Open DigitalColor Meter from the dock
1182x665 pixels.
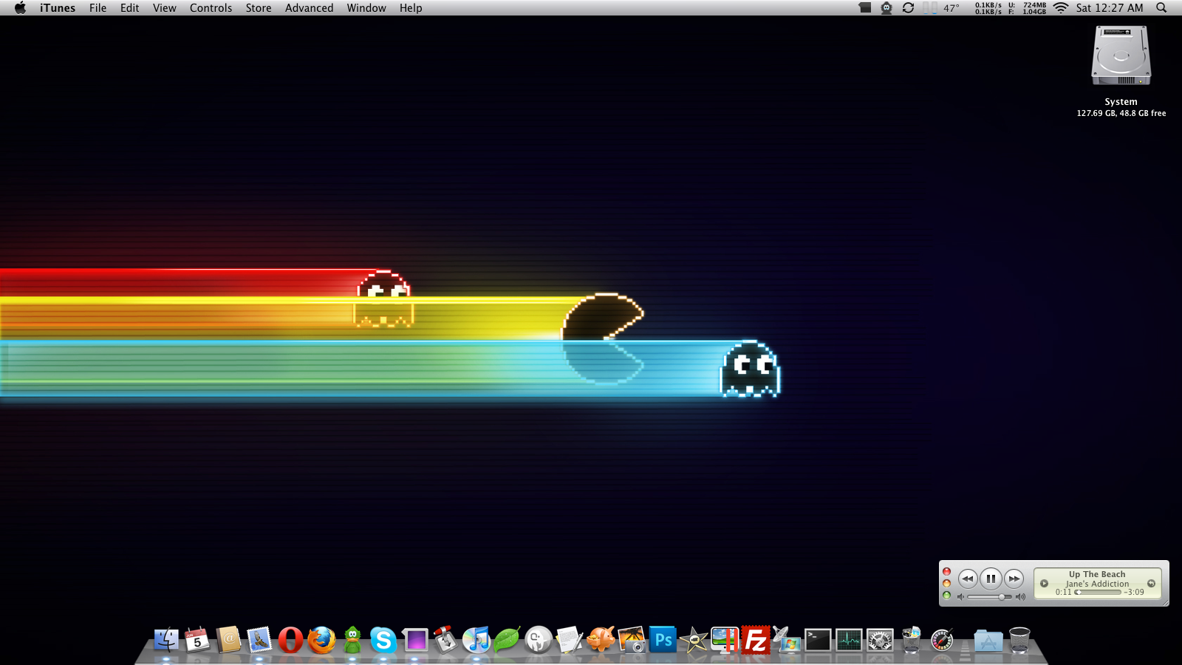pos(942,640)
